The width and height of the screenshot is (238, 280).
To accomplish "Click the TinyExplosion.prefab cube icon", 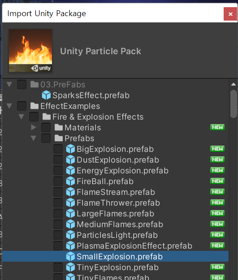I will click(x=70, y=267).
